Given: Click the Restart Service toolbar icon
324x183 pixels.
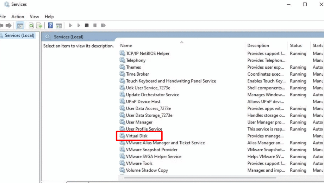Looking at the screenshot, I should (103, 26).
